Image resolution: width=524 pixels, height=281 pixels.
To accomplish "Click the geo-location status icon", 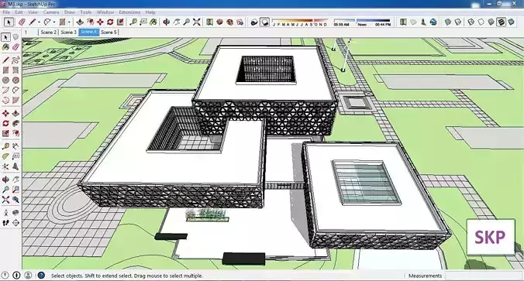I will (5, 276).
